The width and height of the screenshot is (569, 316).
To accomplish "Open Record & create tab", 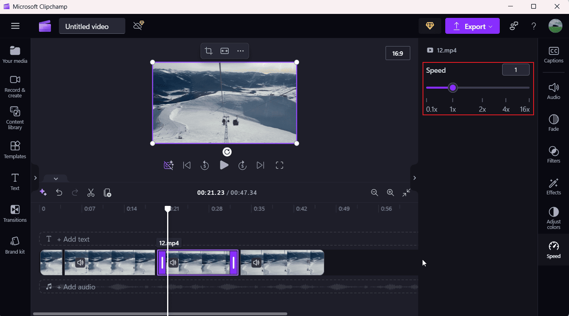I will tap(15, 86).
